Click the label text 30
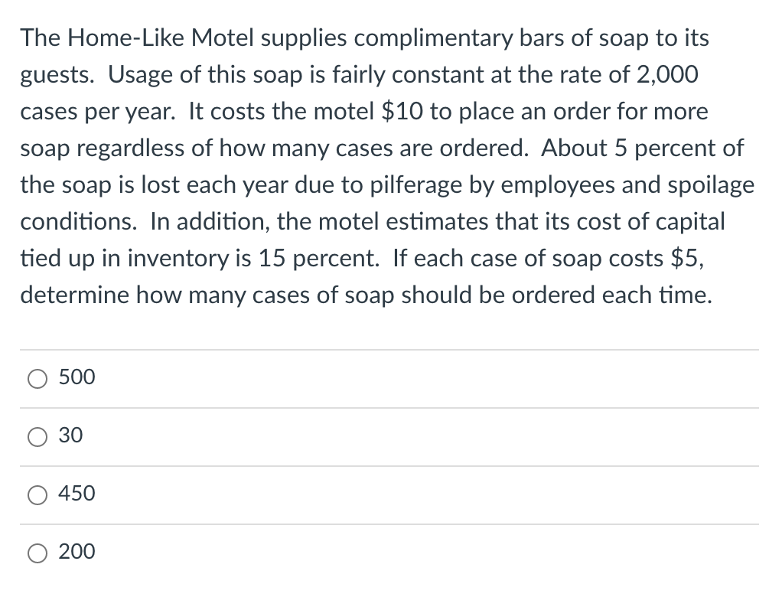 pyautogui.click(x=70, y=436)
